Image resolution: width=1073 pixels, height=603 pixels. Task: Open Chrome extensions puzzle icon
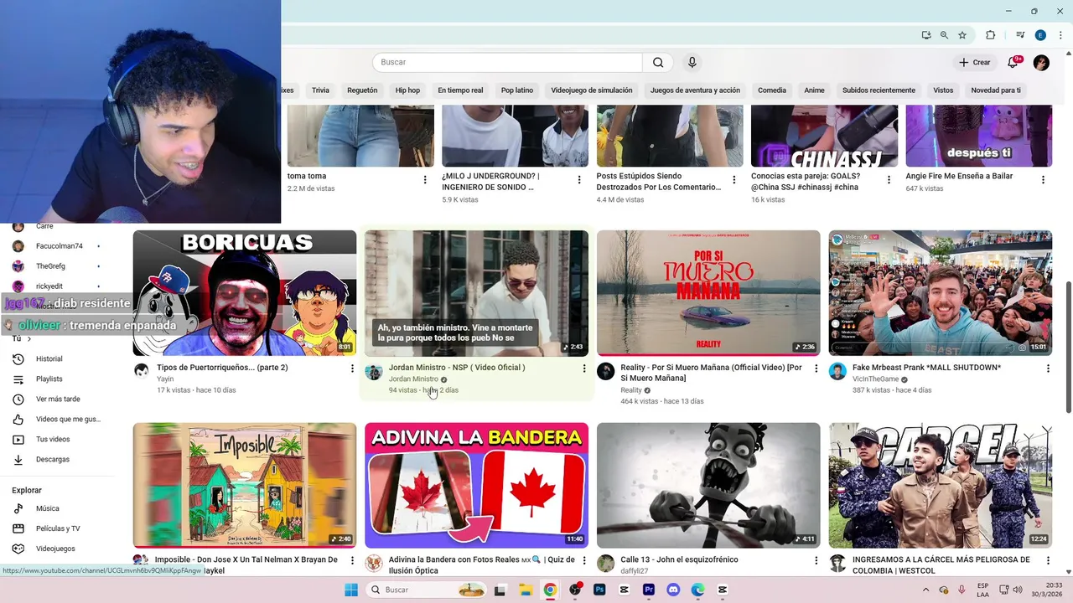point(990,35)
